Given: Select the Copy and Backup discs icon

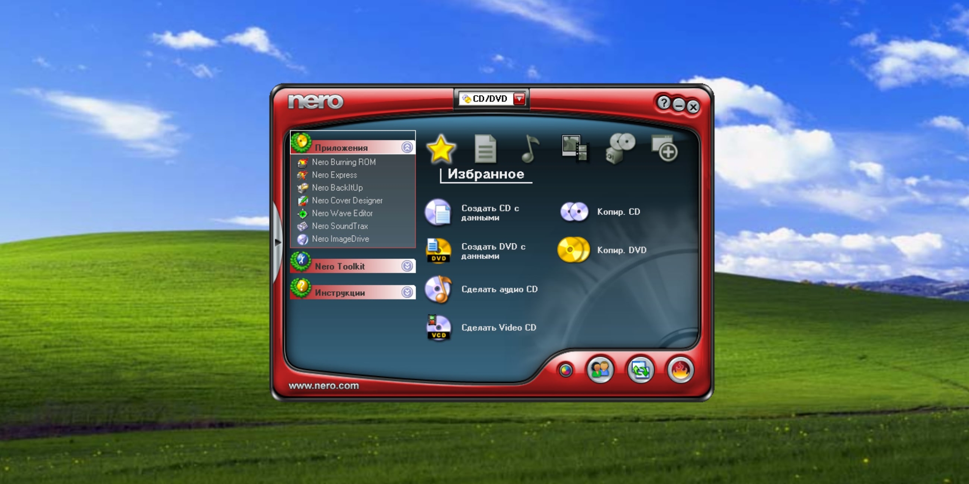Looking at the screenshot, I should pos(620,148).
